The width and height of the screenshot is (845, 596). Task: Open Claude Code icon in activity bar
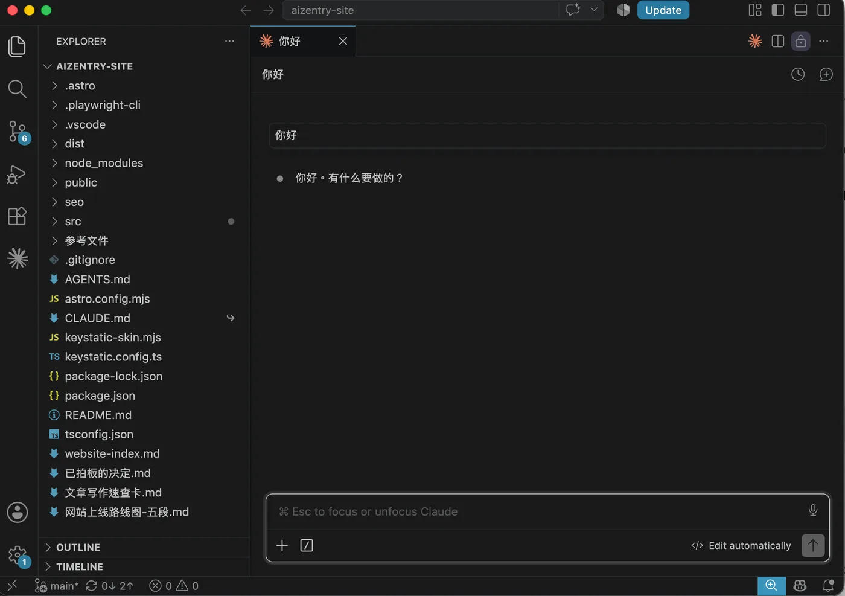pos(17,258)
